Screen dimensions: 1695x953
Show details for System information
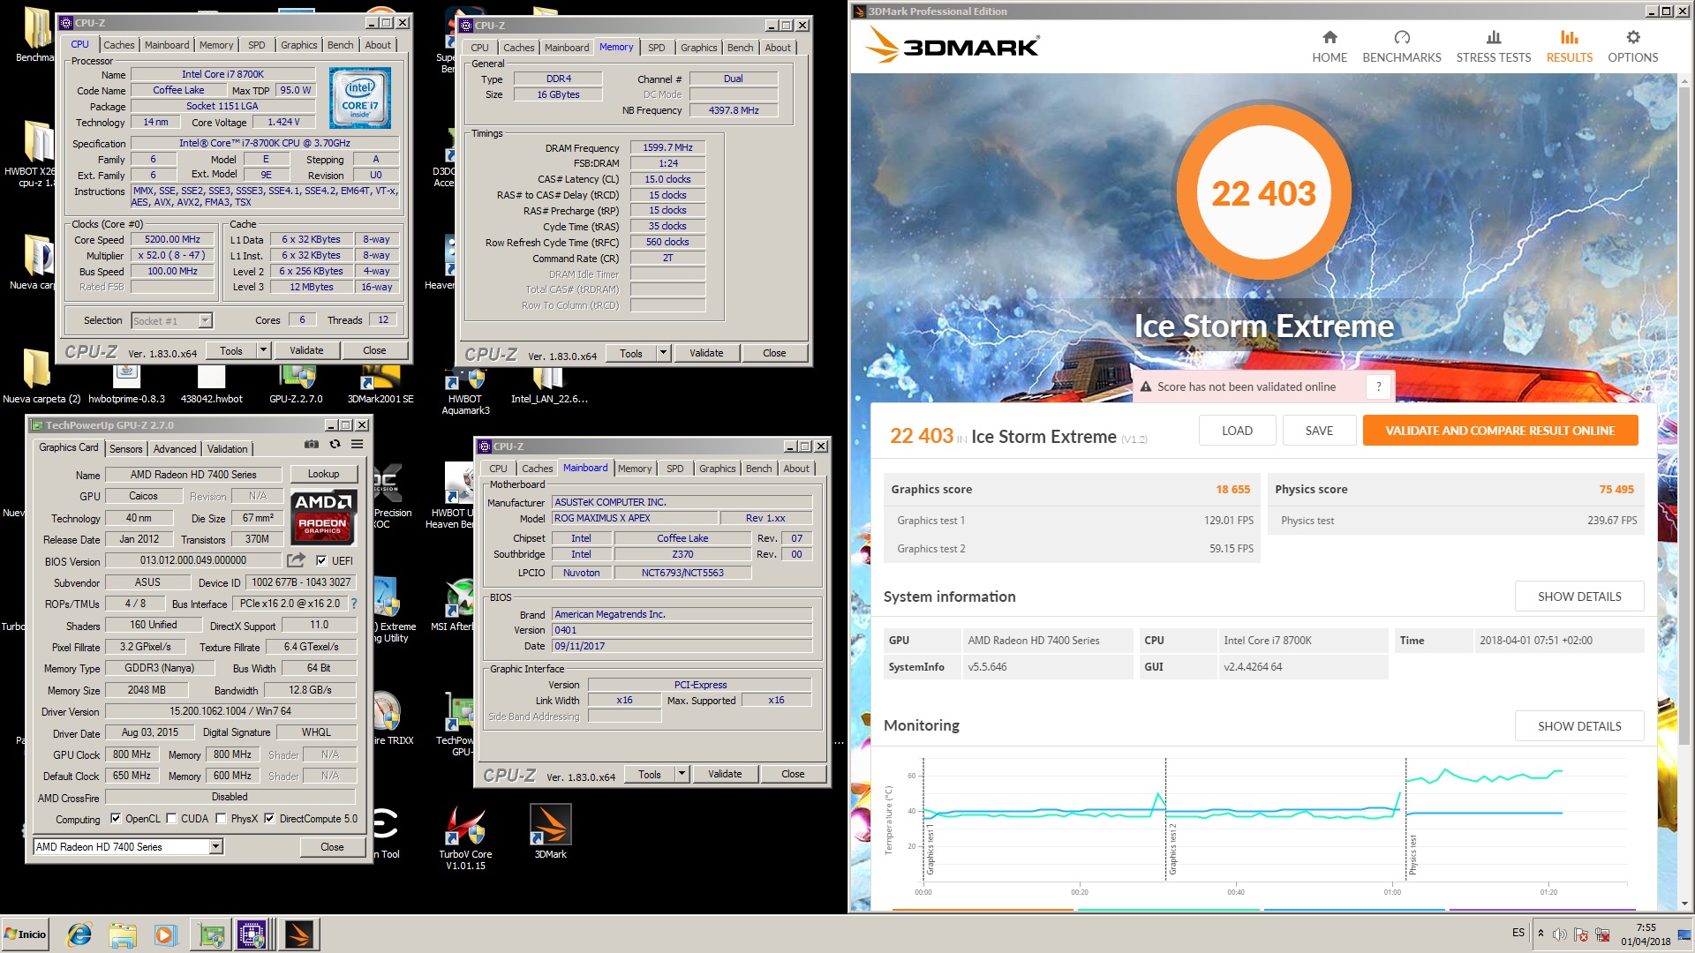point(1579,597)
